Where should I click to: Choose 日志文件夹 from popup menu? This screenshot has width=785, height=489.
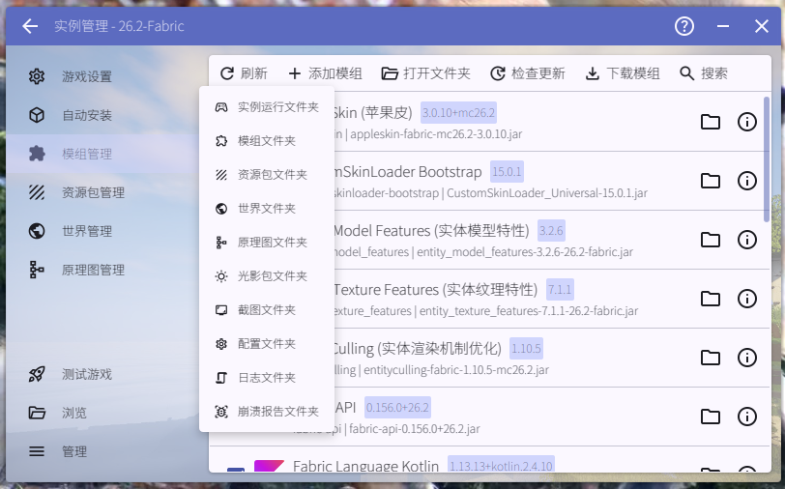267,378
